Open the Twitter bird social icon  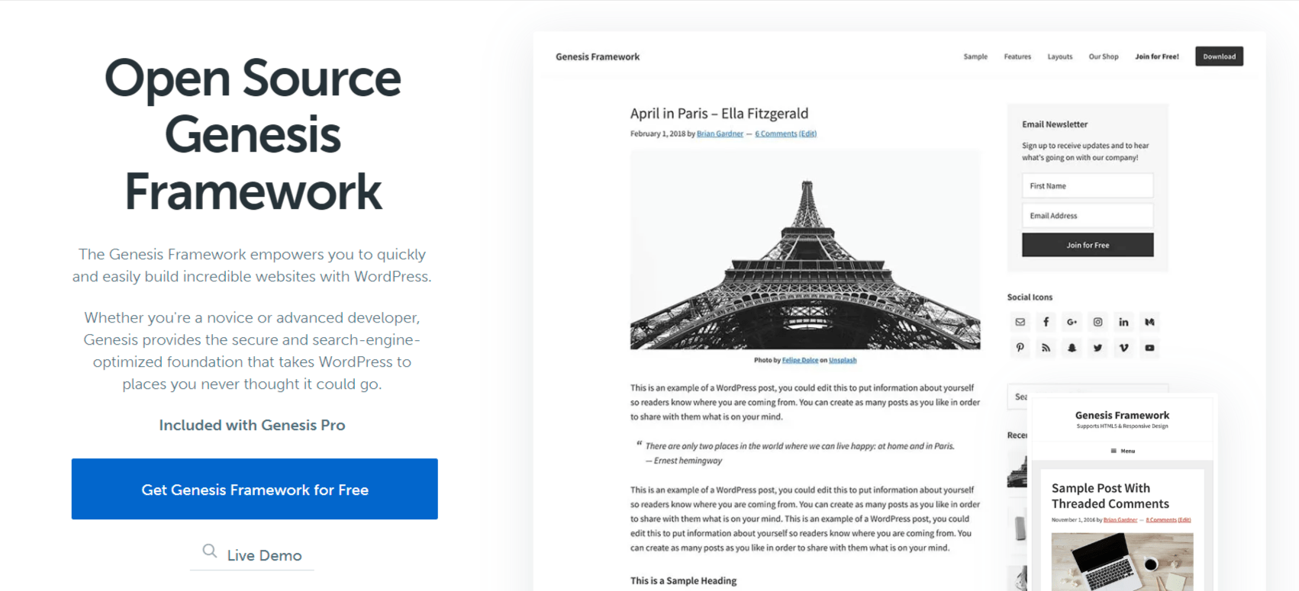[1098, 348]
